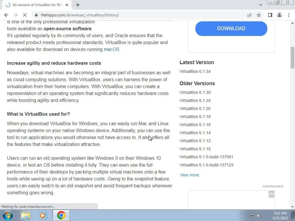Click the blue DOWNLOAD button
The width and height of the screenshot is (295, 221).
click(231, 28)
